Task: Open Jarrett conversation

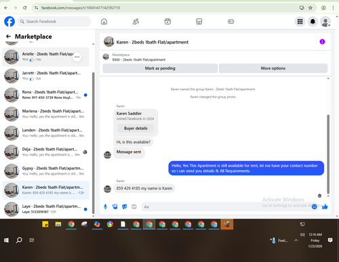Action: (x=45, y=76)
